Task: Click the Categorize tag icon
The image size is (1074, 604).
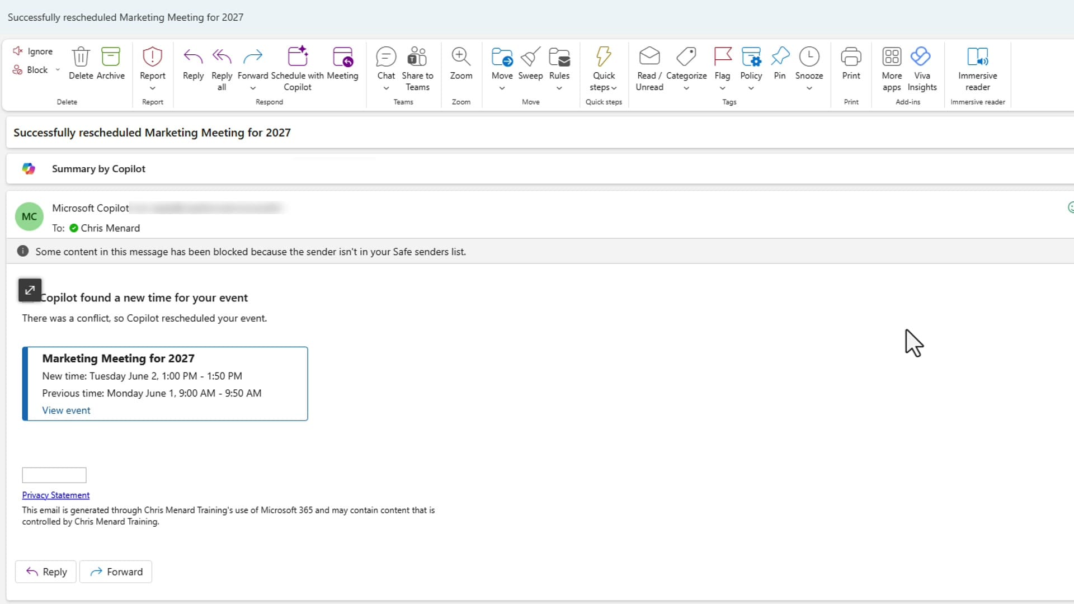Action: pos(686,56)
